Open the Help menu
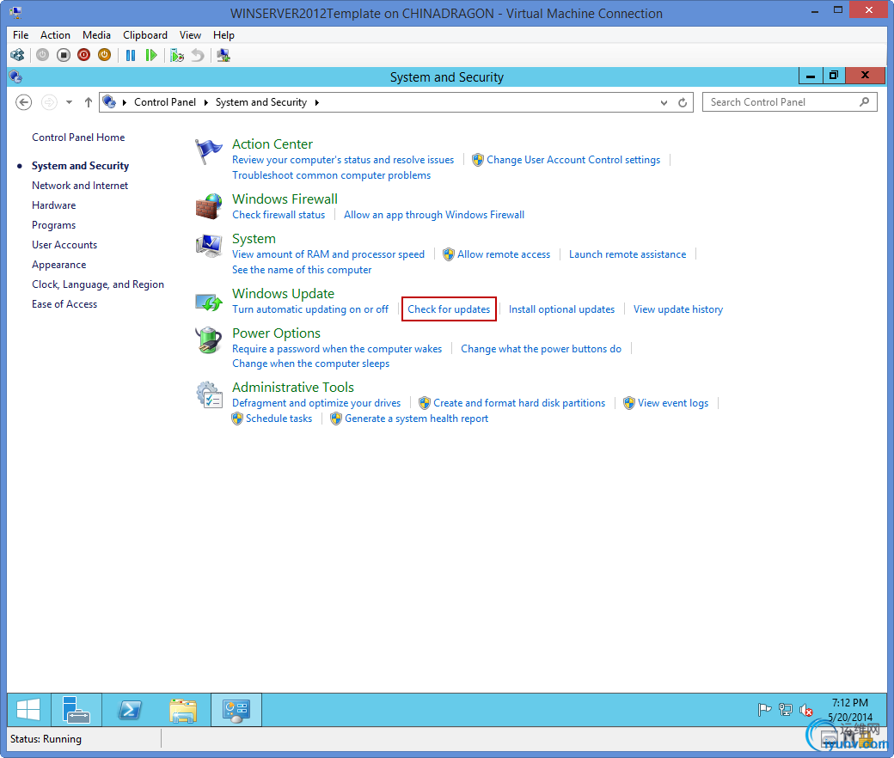894x758 pixels. pos(223,34)
